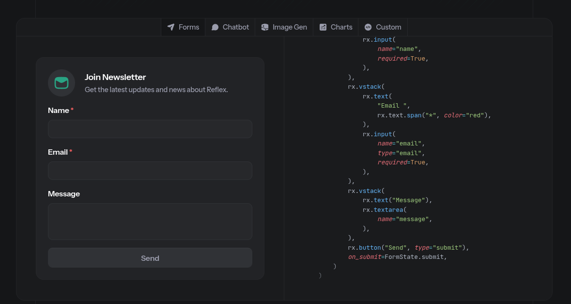Switch to the Chatbot tab
This screenshot has height=304, width=571.
point(230,27)
